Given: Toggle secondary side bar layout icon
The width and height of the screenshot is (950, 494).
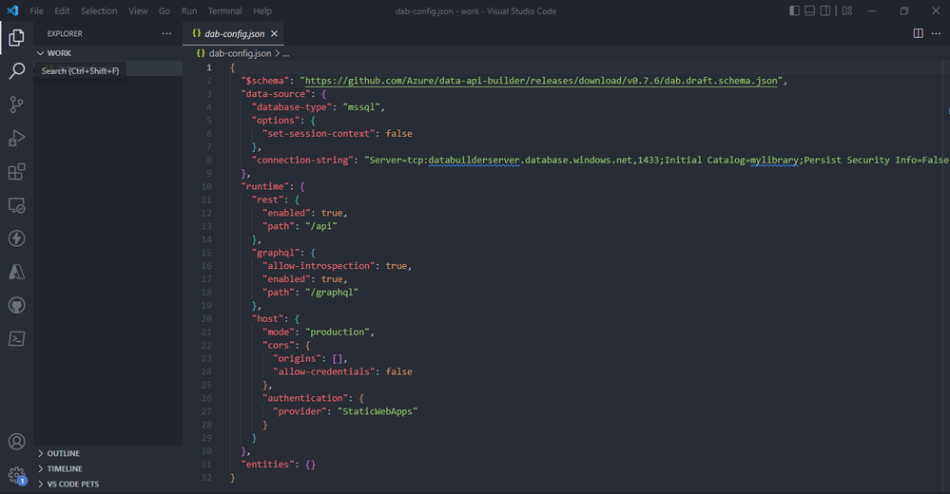Looking at the screenshot, I should 825,10.
